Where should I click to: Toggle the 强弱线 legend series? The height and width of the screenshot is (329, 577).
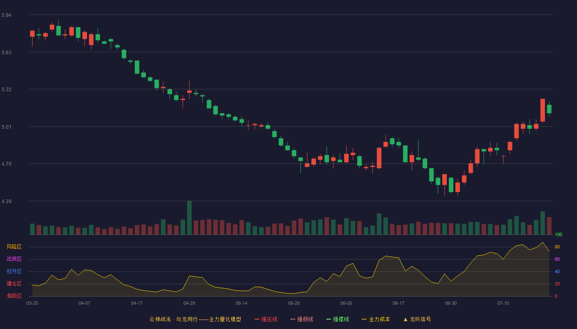pyautogui.click(x=302, y=319)
